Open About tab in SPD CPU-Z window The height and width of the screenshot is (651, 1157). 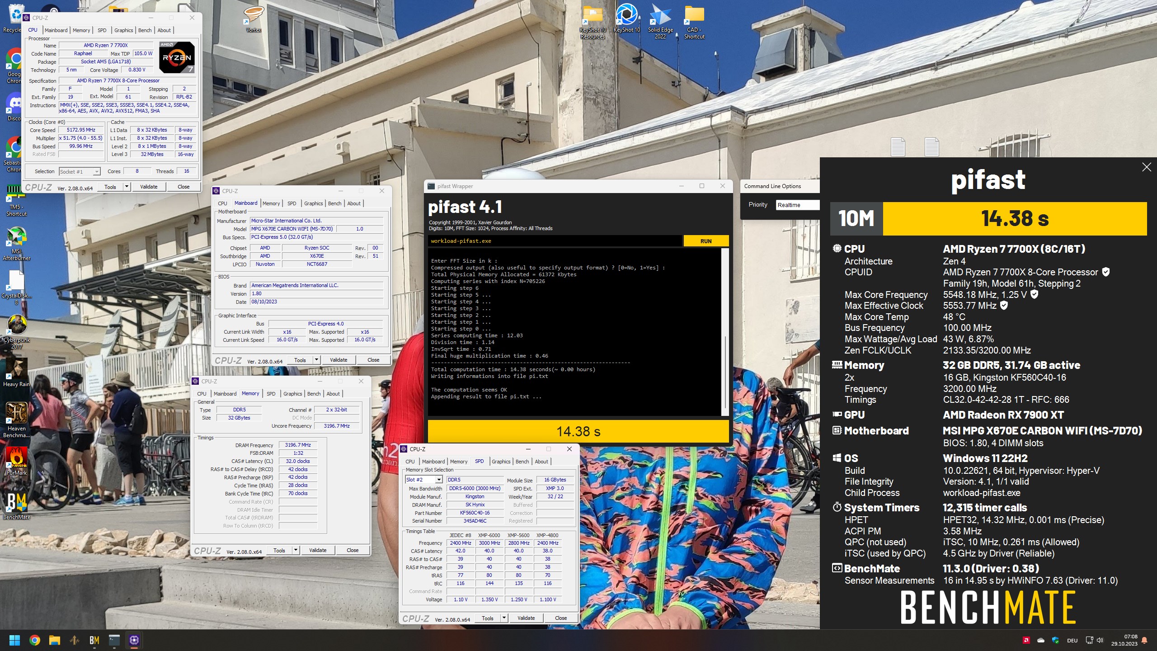[x=541, y=462]
